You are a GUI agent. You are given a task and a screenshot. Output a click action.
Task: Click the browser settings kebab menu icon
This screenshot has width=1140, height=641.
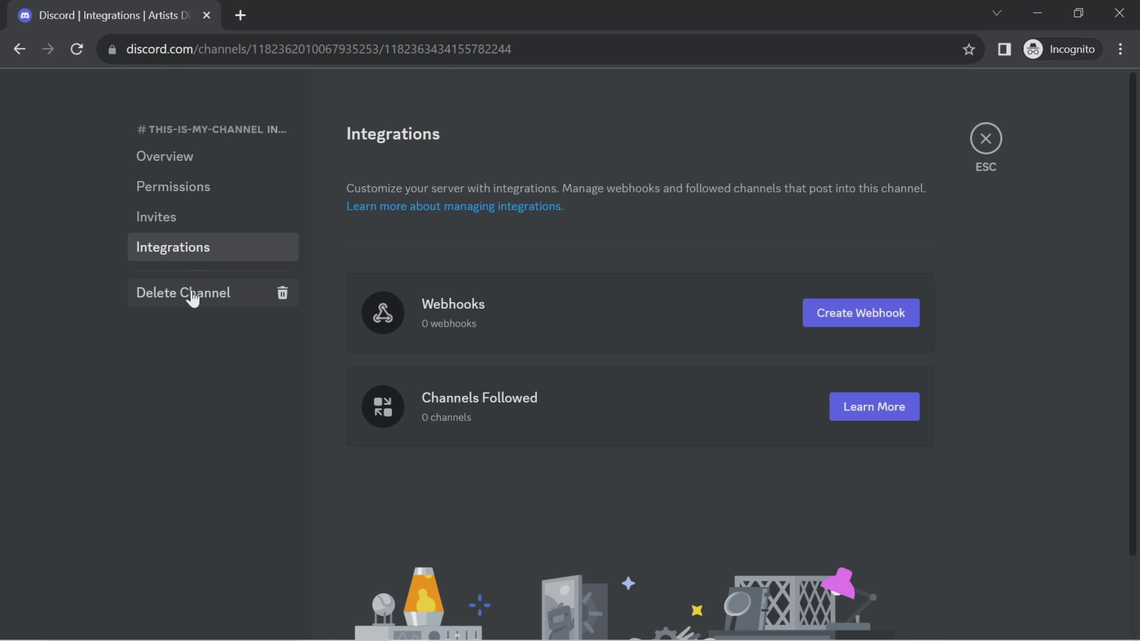pos(1120,49)
